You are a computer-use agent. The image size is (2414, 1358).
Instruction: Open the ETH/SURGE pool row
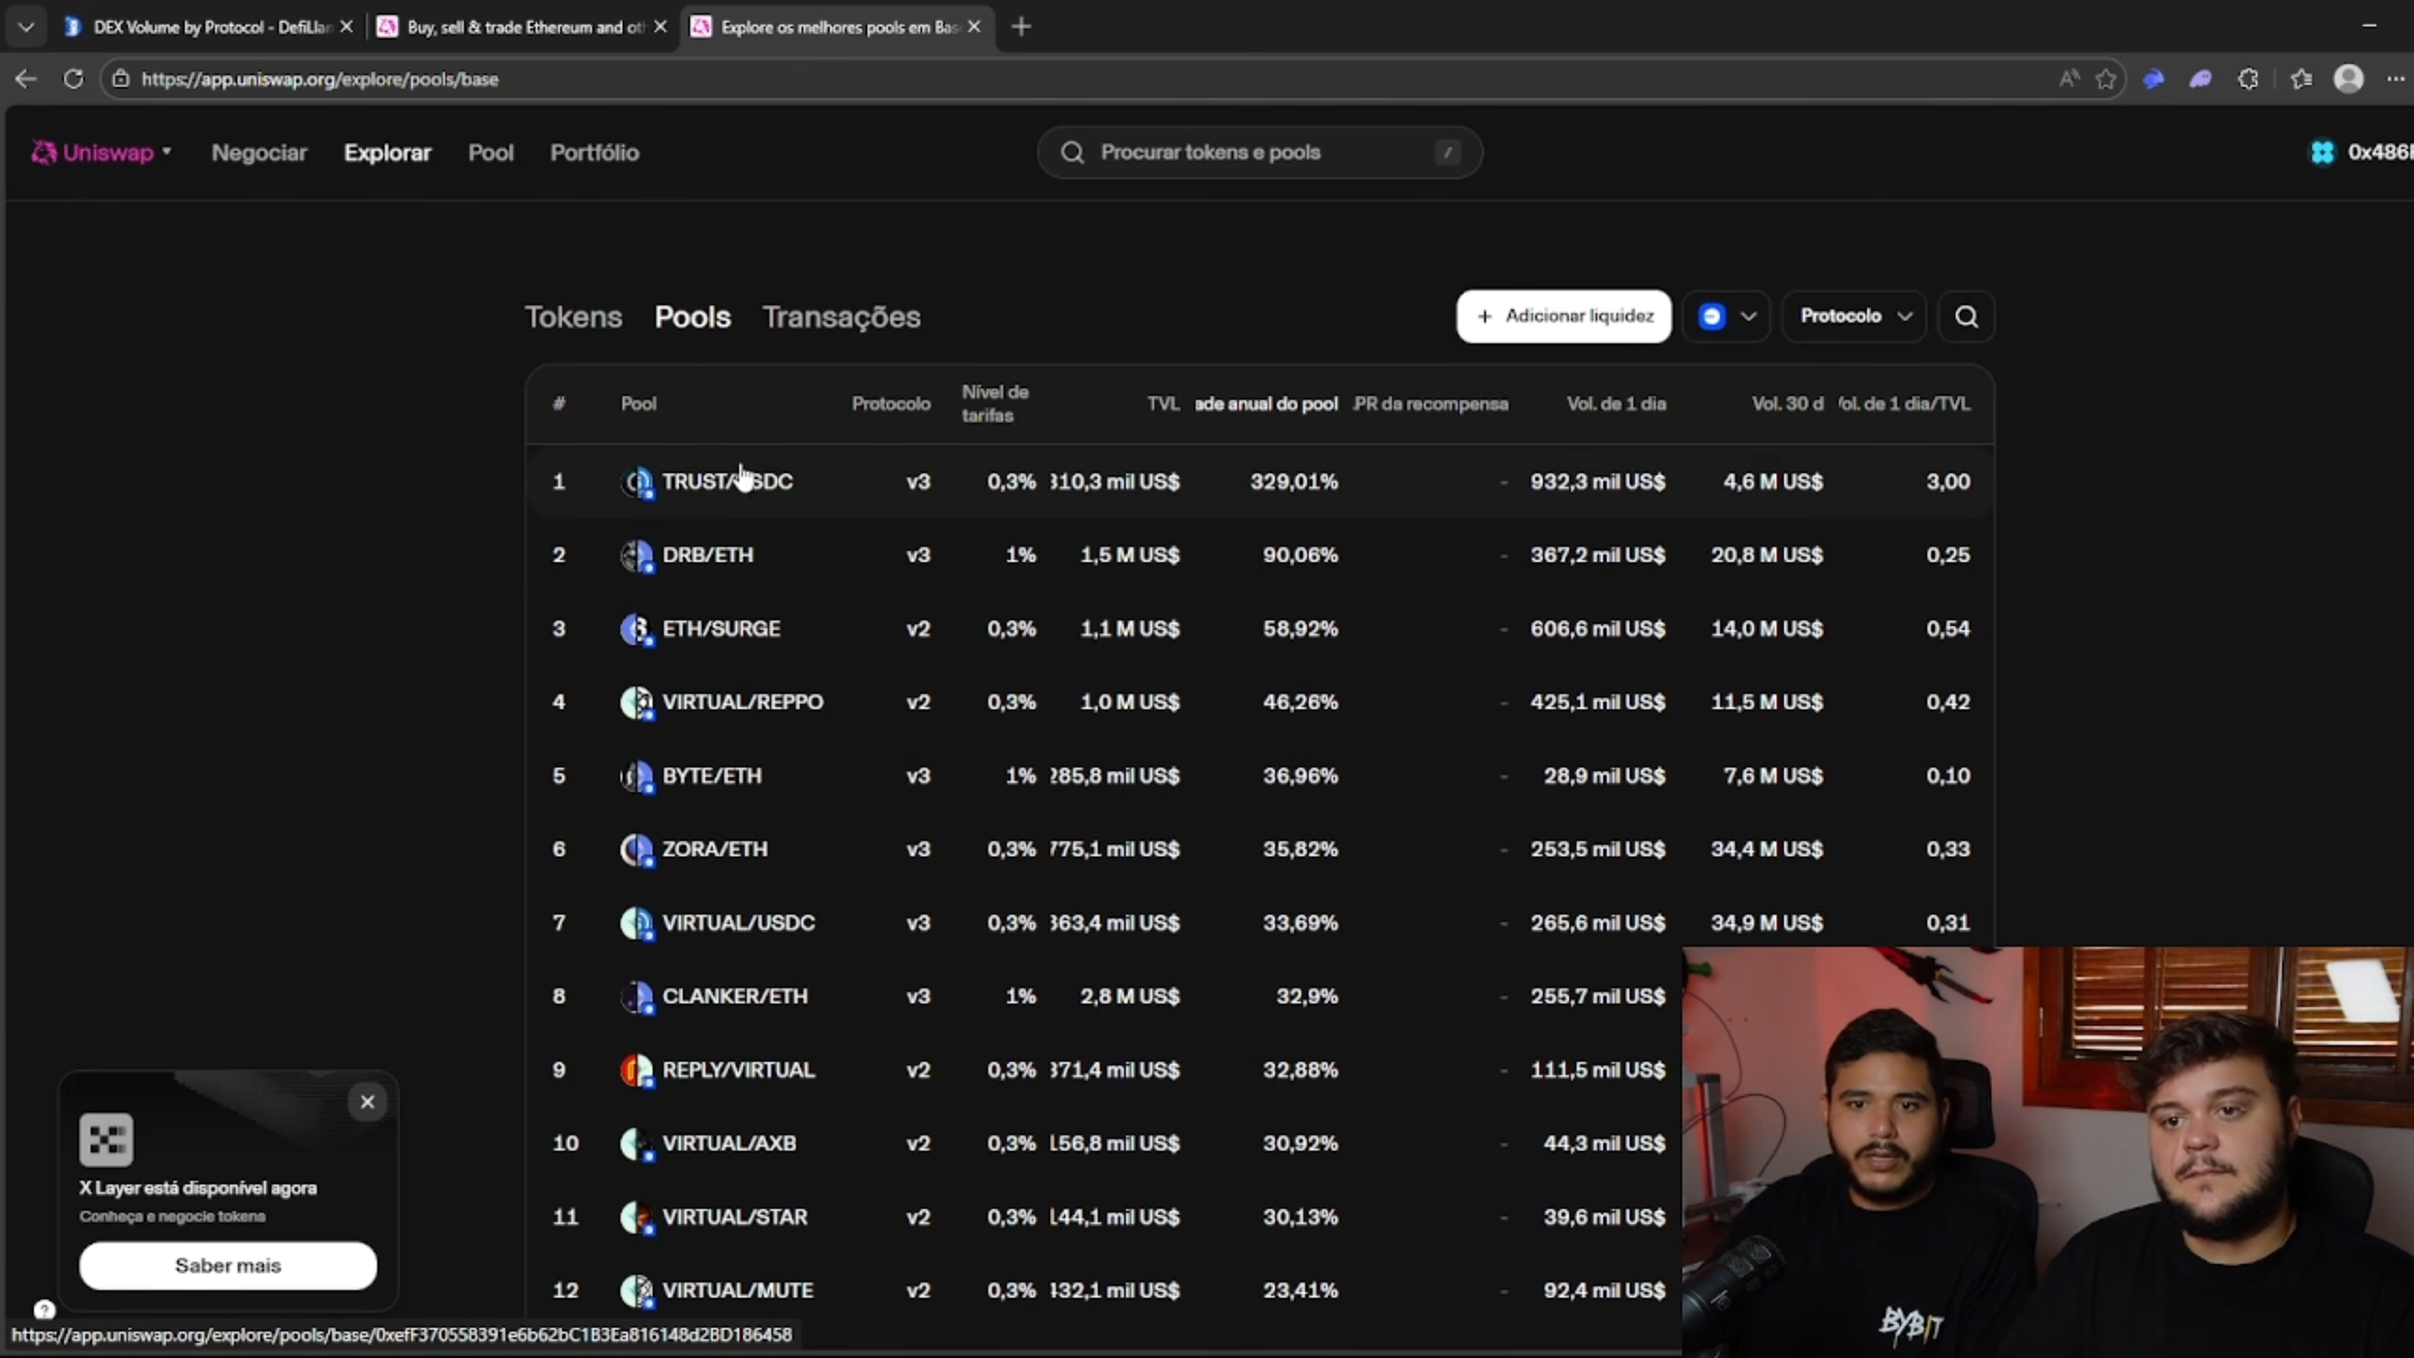click(x=1260, y=628)
